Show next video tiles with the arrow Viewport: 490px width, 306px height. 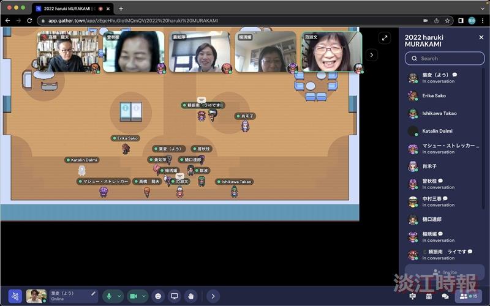pyautogui.click(x=372, y=55)
